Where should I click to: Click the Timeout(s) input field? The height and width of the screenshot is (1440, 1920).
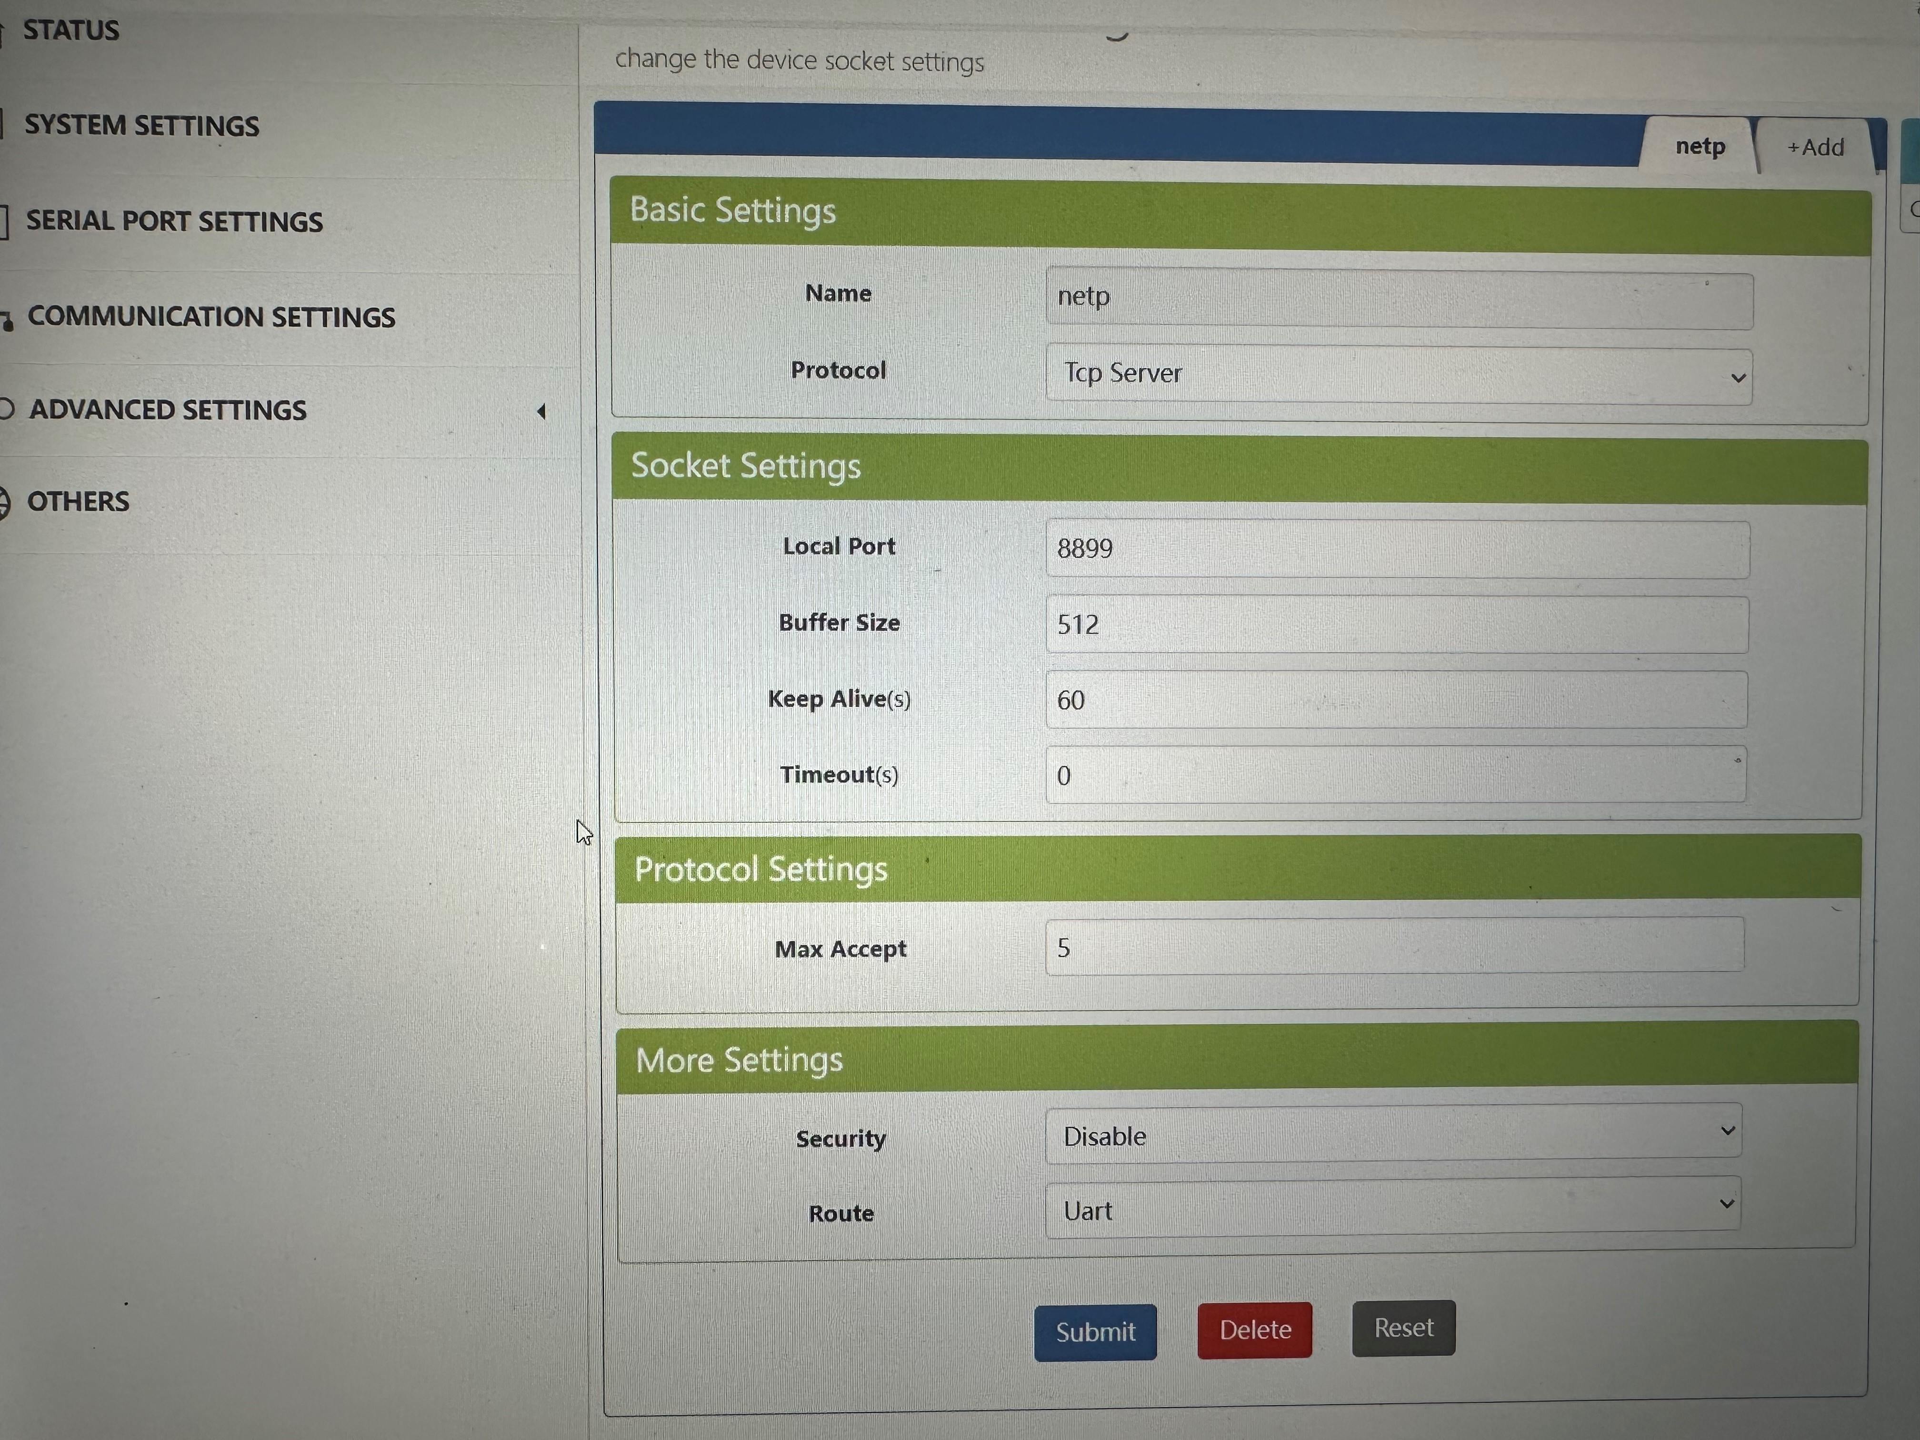tap(1396, 774)
